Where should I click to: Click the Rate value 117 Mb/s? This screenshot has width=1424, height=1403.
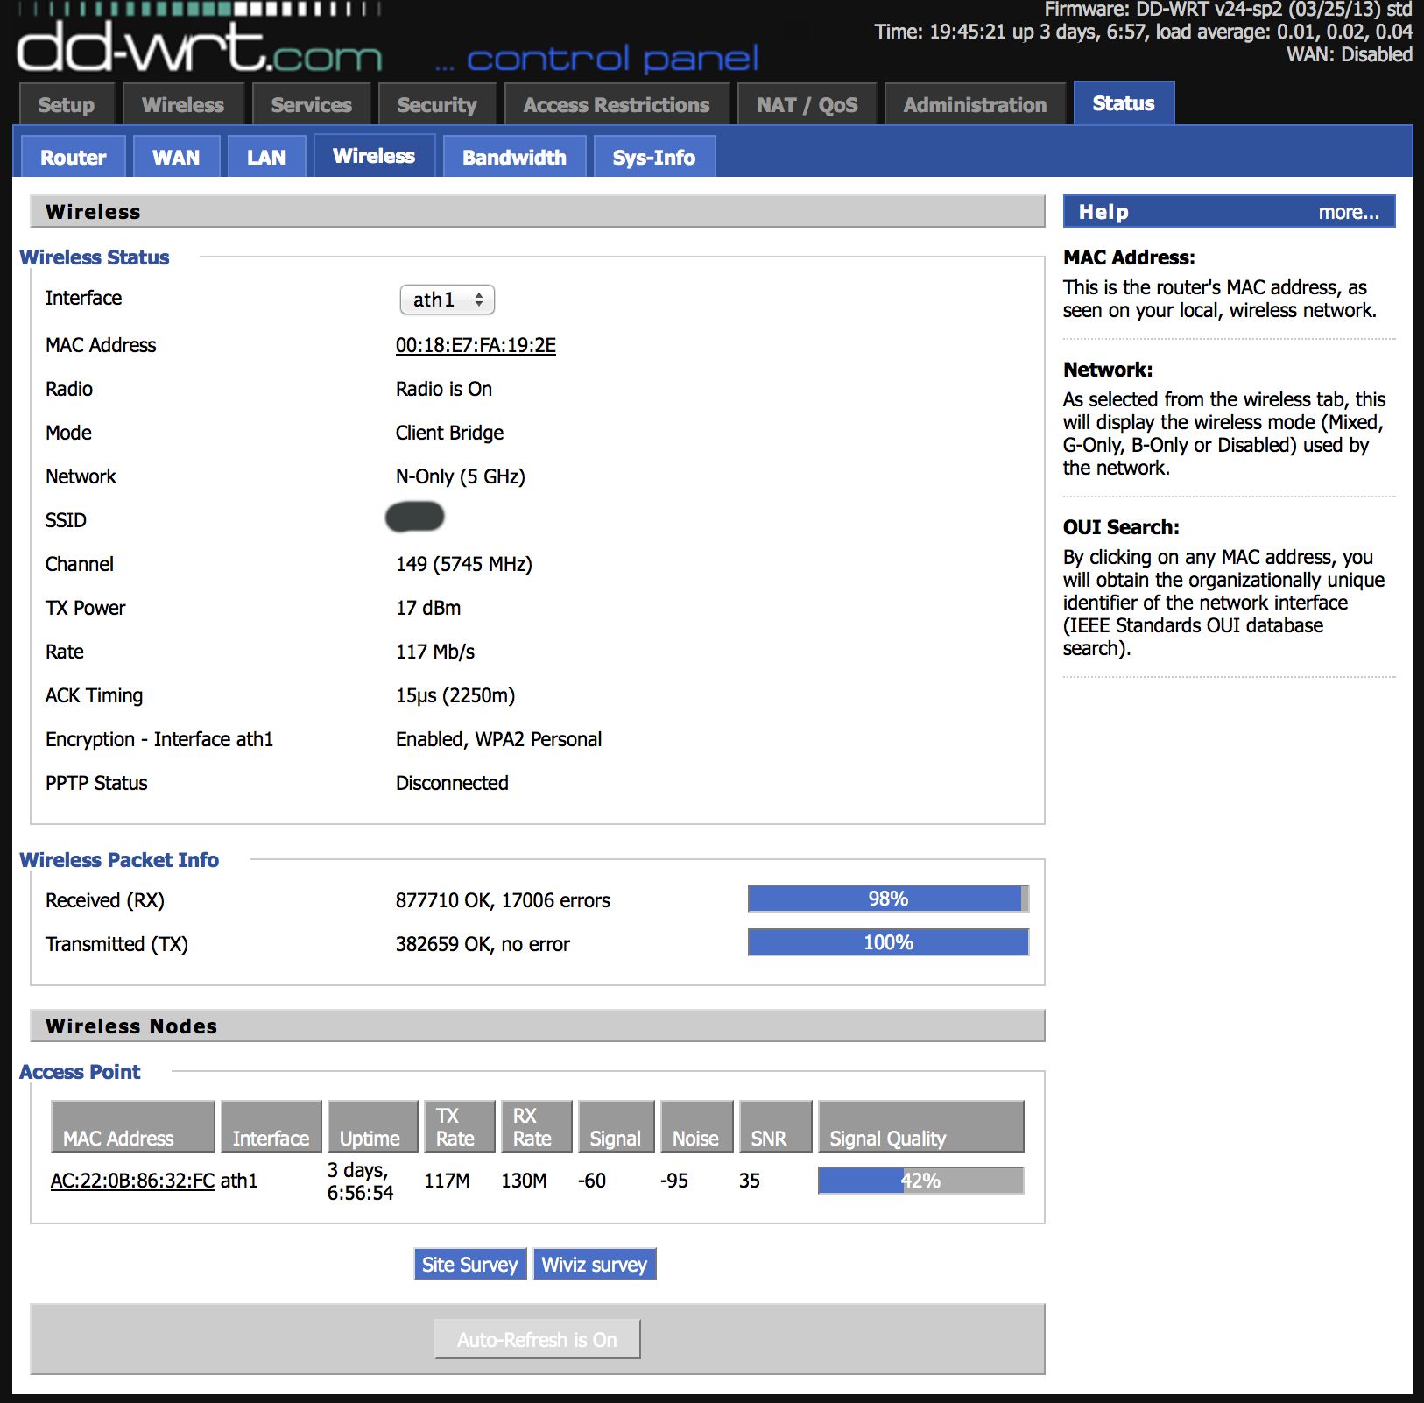pos(435,652)
